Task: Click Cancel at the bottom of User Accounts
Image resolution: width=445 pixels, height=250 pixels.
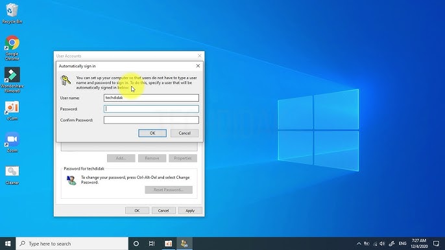Action: (x=163, y=210)
